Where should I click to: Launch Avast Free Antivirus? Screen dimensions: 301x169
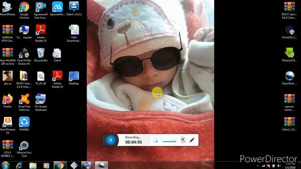coord(24,102)
